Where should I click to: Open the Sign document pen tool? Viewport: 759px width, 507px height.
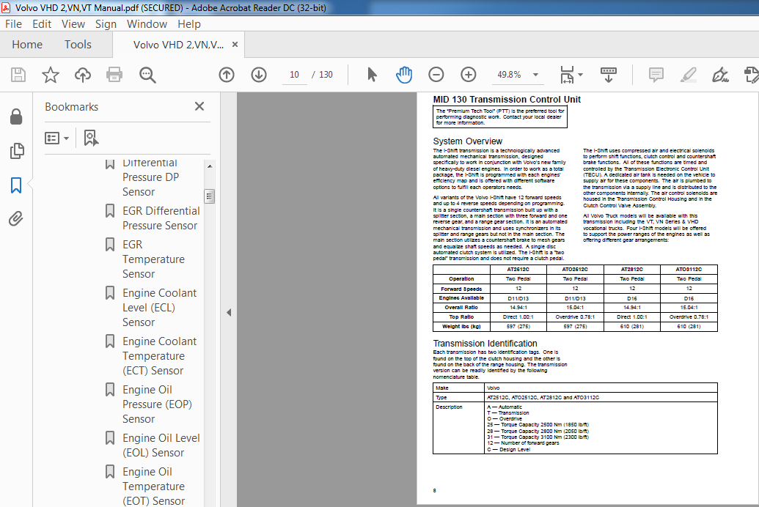coord(720,75)
